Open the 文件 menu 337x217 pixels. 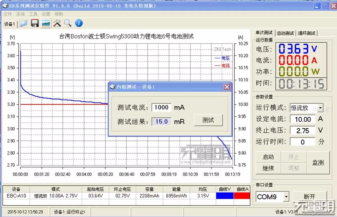[x=8, y=14]
